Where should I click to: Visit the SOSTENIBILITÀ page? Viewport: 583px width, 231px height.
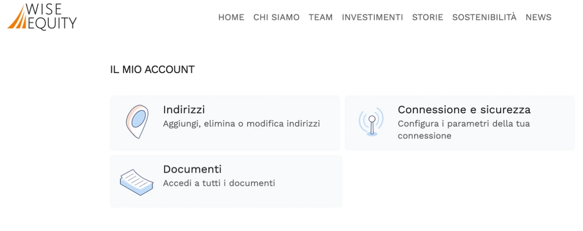(x=484, y=17)
